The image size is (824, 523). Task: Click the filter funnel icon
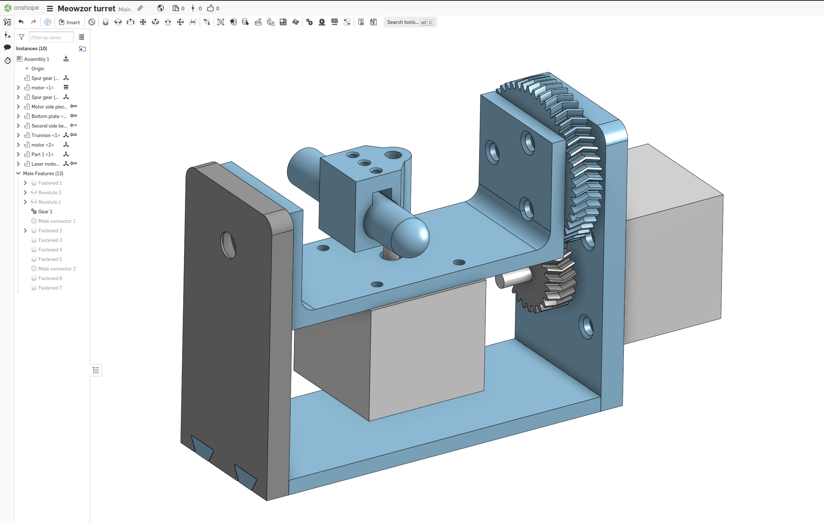(22, 37)
